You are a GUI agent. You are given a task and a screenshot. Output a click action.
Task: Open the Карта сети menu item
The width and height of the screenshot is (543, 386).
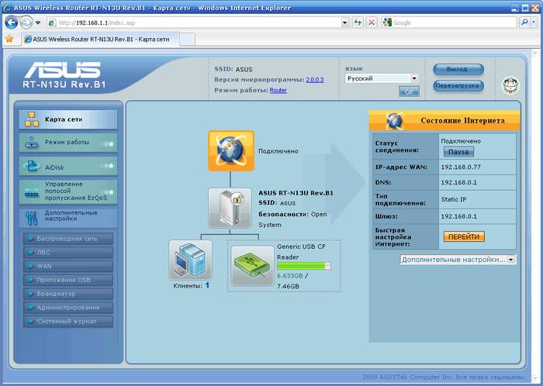[x=68, y=119]
